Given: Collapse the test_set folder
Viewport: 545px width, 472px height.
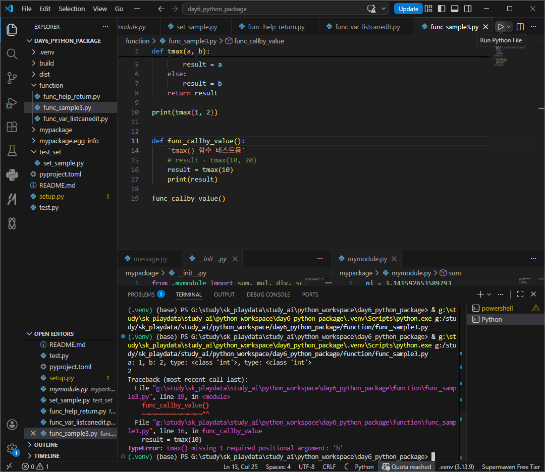Looking at the screenshot, I should tap(71, 152).
